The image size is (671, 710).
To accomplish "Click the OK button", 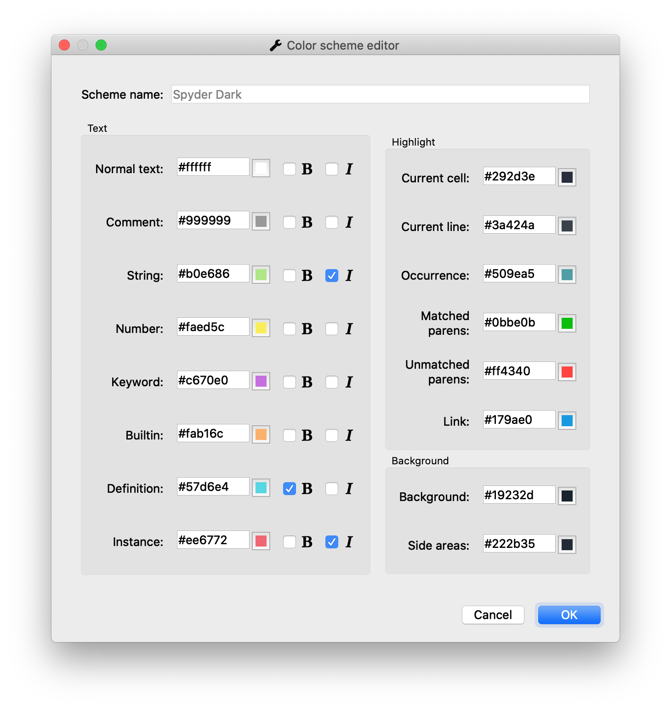I will tap(569, 615).
